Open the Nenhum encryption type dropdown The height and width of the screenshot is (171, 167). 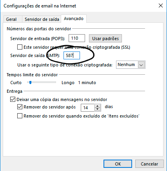[x=131, y=65]
